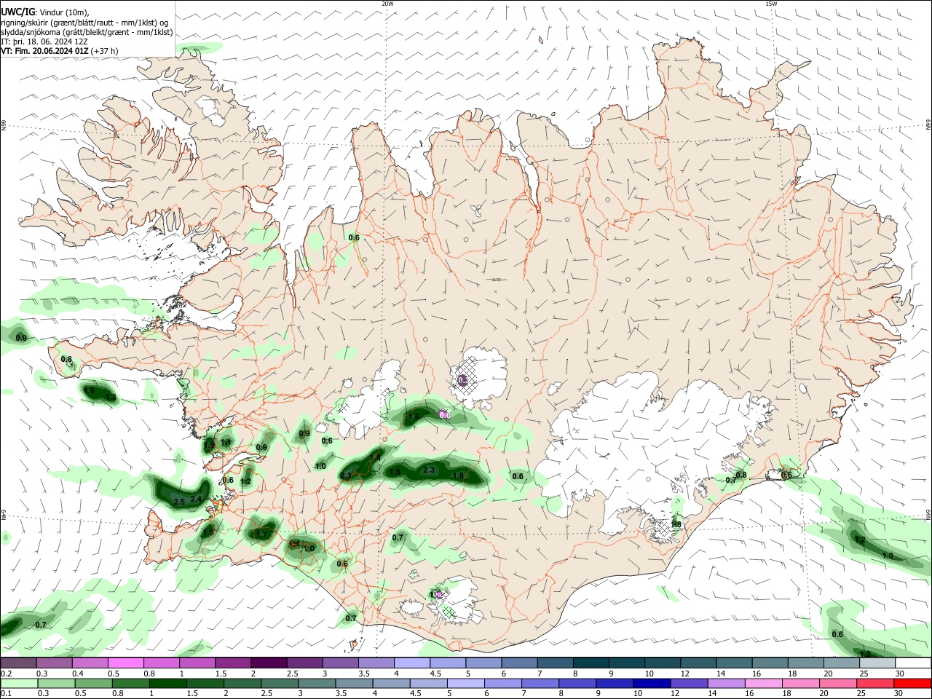Pick the bright red 30 swatch in the rain legend
The height and width of the screenshot is (699, 932).
913,684
